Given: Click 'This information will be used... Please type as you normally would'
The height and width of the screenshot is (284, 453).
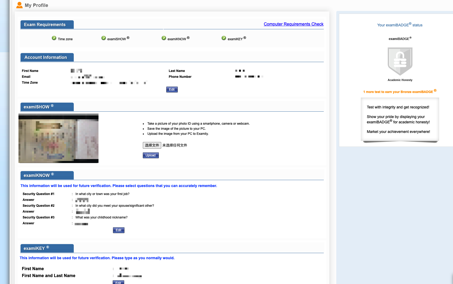Looking at the screenshot, I should click(97, 258).
